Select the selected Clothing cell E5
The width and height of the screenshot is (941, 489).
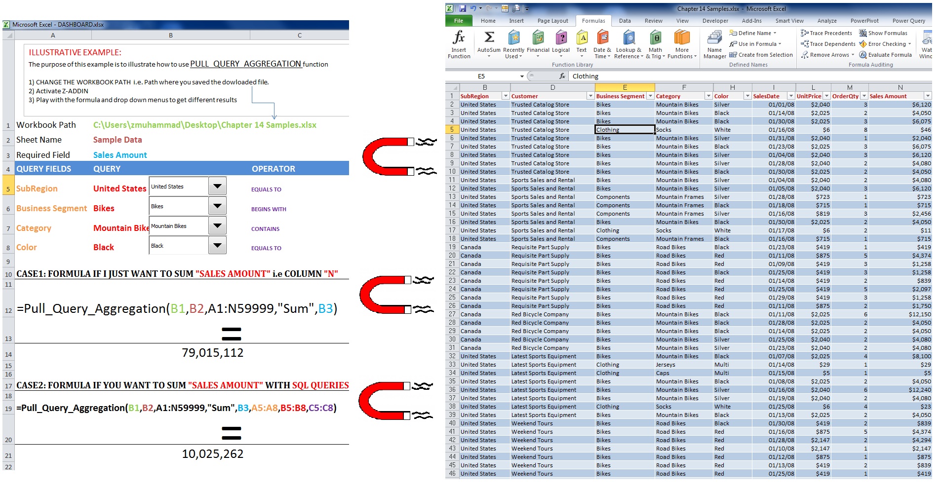(x=625, y=129)
